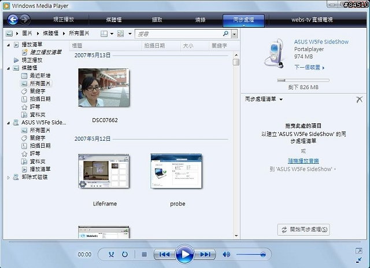
Task: Open 燒錄 tab
Action: tap(201, 20)
